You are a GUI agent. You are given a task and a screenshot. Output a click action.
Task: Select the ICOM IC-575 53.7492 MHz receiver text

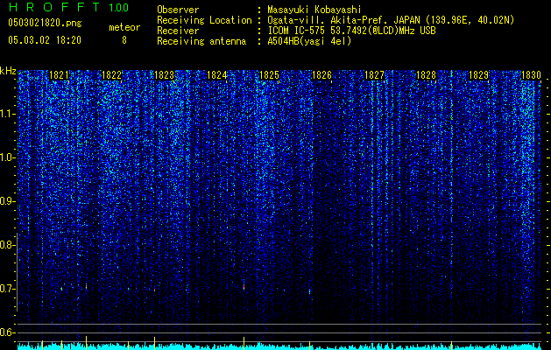click(x=351, y=31)
